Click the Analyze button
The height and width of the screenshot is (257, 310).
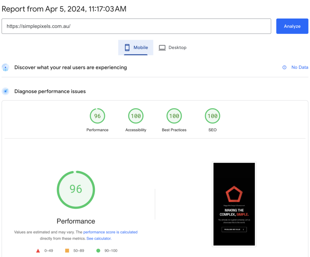pos(292,26)
